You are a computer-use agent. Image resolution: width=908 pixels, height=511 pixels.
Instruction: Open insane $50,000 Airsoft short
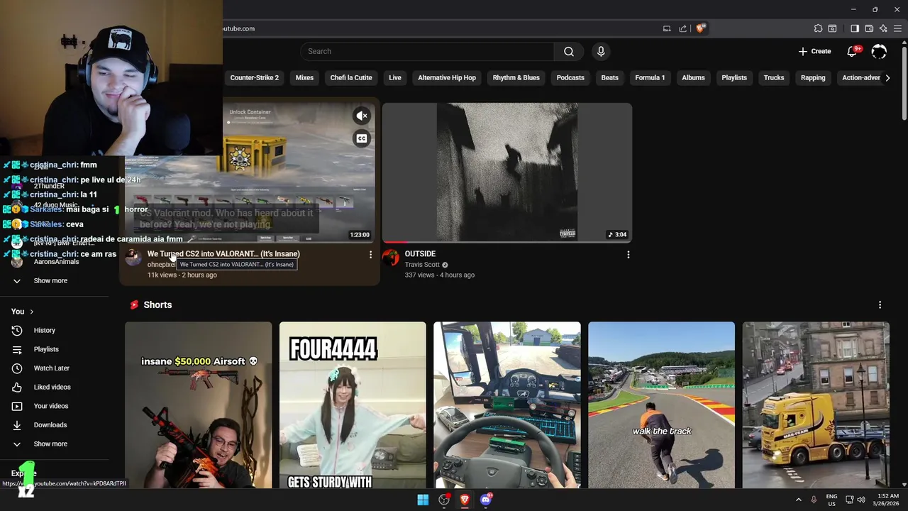(x=198, y=405)
